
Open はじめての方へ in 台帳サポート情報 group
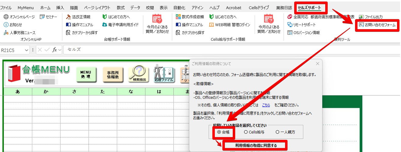coord(116,17)
